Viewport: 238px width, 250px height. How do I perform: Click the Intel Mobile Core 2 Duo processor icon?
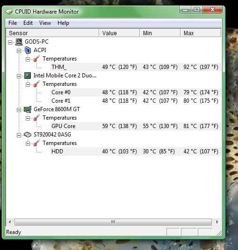point(28,76)
